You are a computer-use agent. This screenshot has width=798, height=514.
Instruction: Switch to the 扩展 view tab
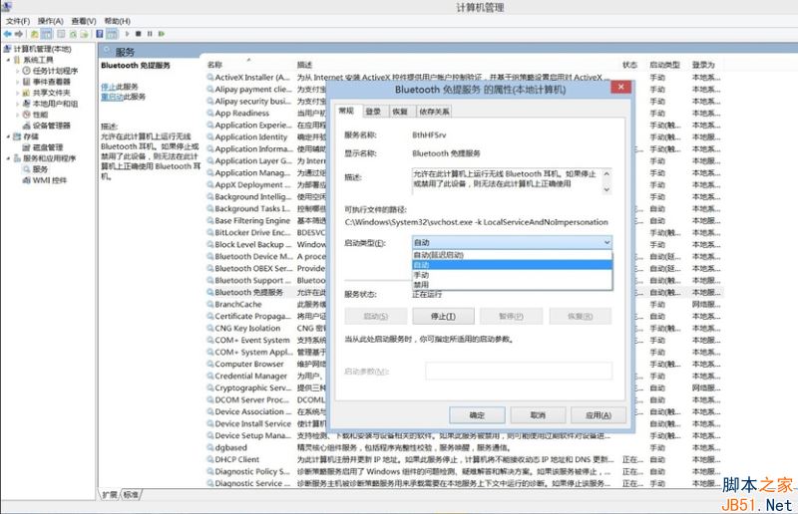110,494
